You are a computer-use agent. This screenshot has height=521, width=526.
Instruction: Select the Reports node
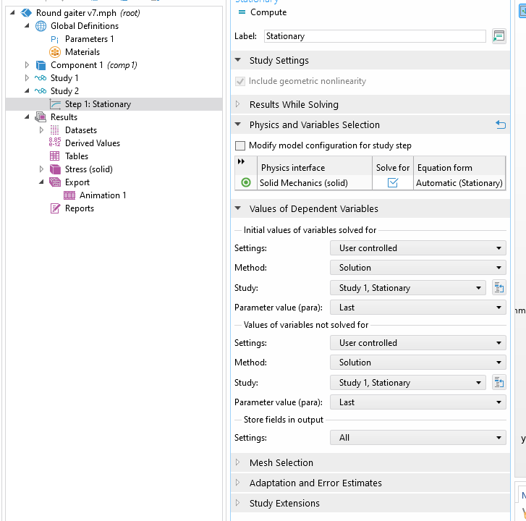click(79, 208)
